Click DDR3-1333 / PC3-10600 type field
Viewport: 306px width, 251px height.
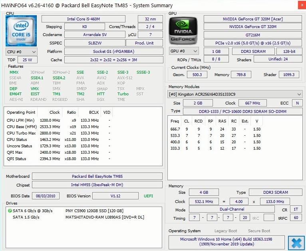click(242, 111)
